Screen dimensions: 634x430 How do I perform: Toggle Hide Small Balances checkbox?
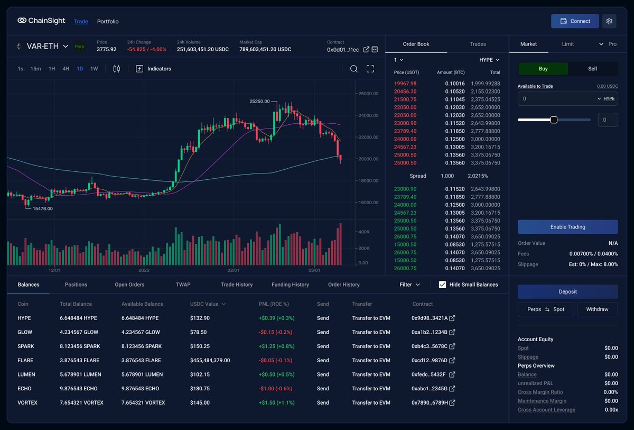click(442, 285)
